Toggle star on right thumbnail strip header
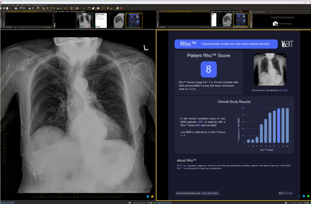The width and height of the screenshot is (311, 204). (214, 12)
